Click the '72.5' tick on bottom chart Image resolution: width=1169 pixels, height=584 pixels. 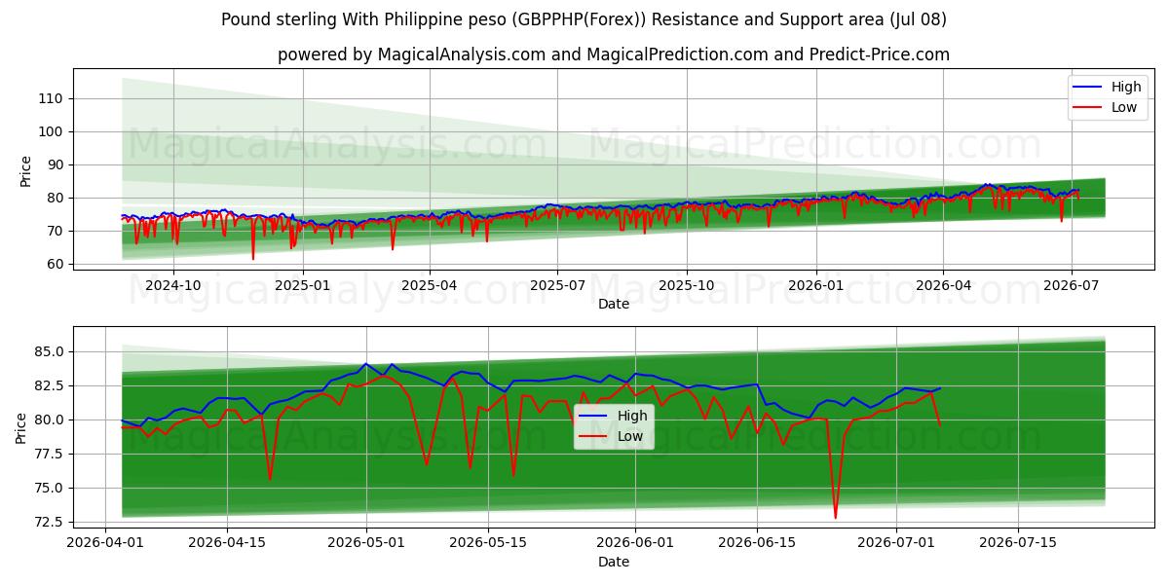(x=50, y=522)
